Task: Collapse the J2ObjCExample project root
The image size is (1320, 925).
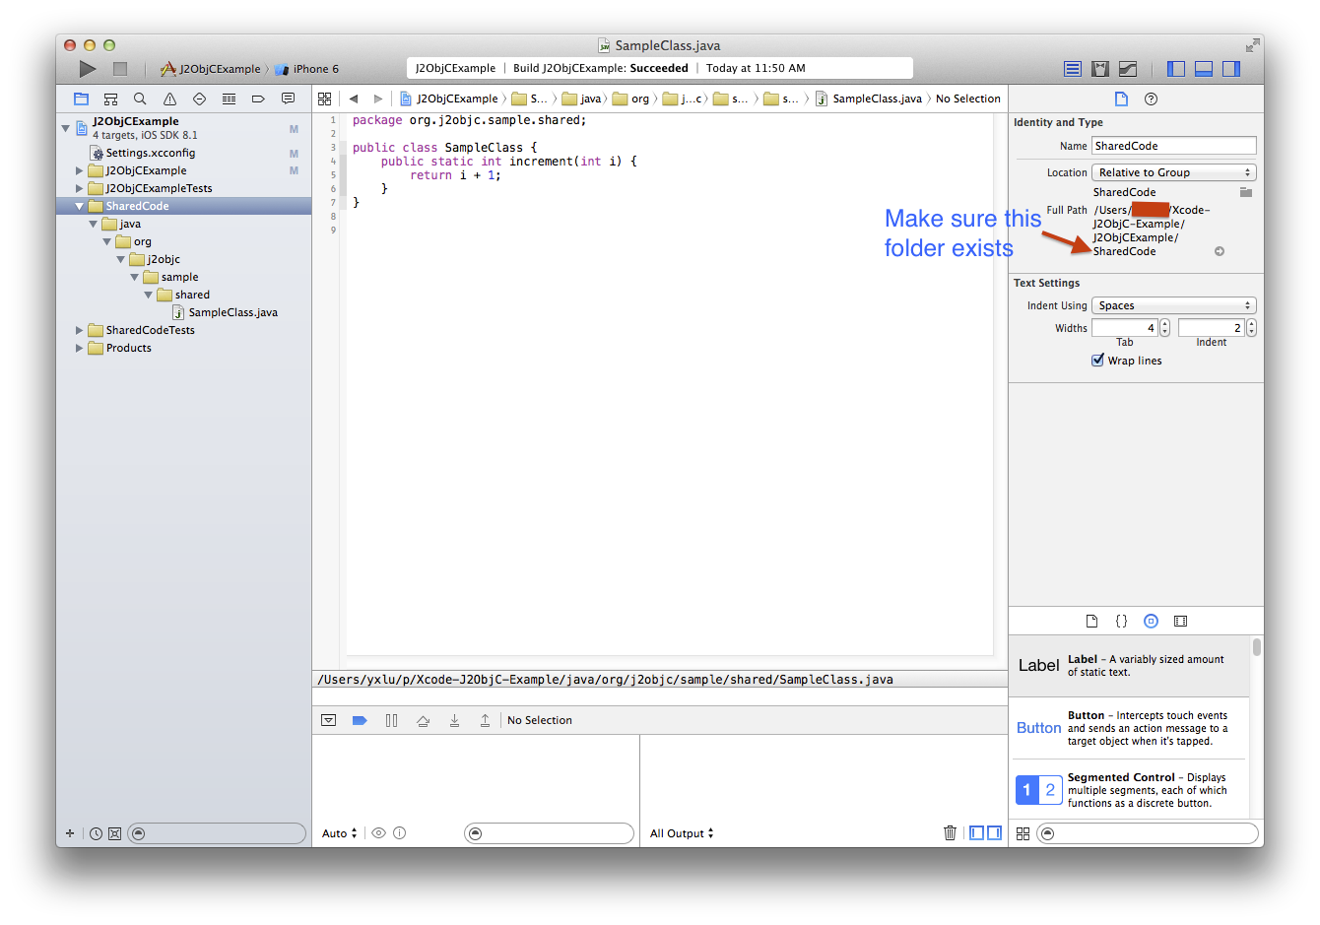Action: point(66,128)
